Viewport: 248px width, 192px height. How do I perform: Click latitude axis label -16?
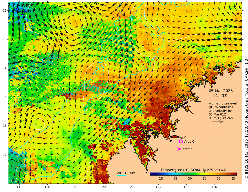(x=4, y=126)
